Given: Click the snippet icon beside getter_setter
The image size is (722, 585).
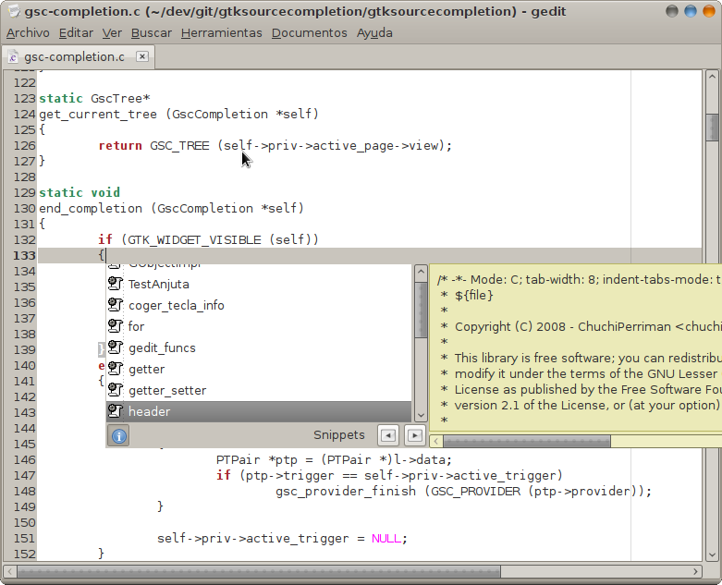Looking at the screenshot, I should 116,390.
